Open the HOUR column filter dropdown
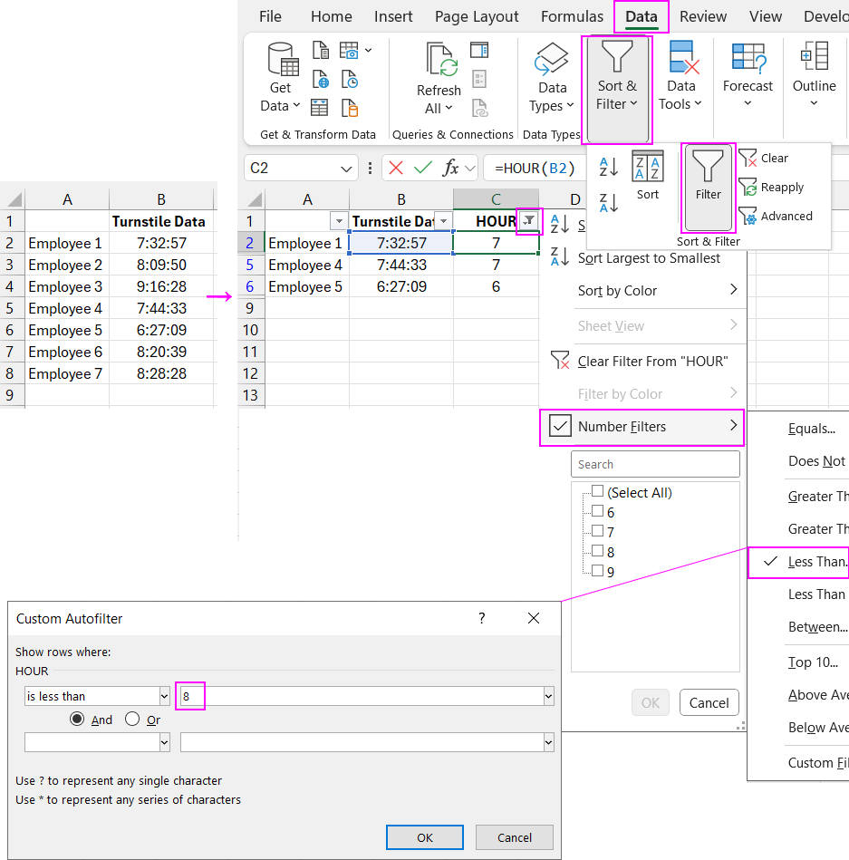This screenshot has height=860, width=849. pos(528,221)
